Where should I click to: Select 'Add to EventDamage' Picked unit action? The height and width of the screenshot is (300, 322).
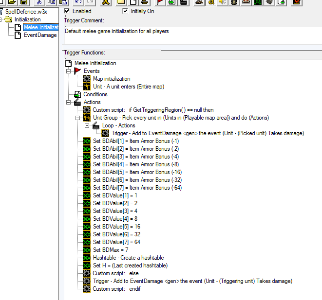208,133
